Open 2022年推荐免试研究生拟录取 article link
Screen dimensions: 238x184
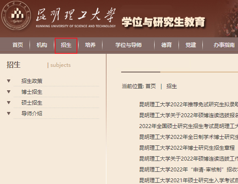tap(188, 105)
